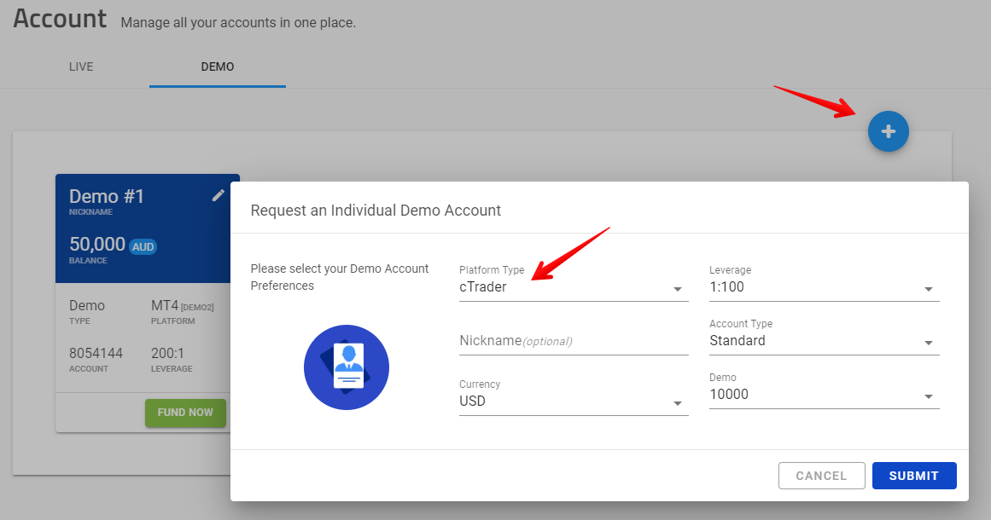The height and width of the screenshot is (520, 991).
Task: Expand the Currency dropdown set to USD
Action: 573,401
